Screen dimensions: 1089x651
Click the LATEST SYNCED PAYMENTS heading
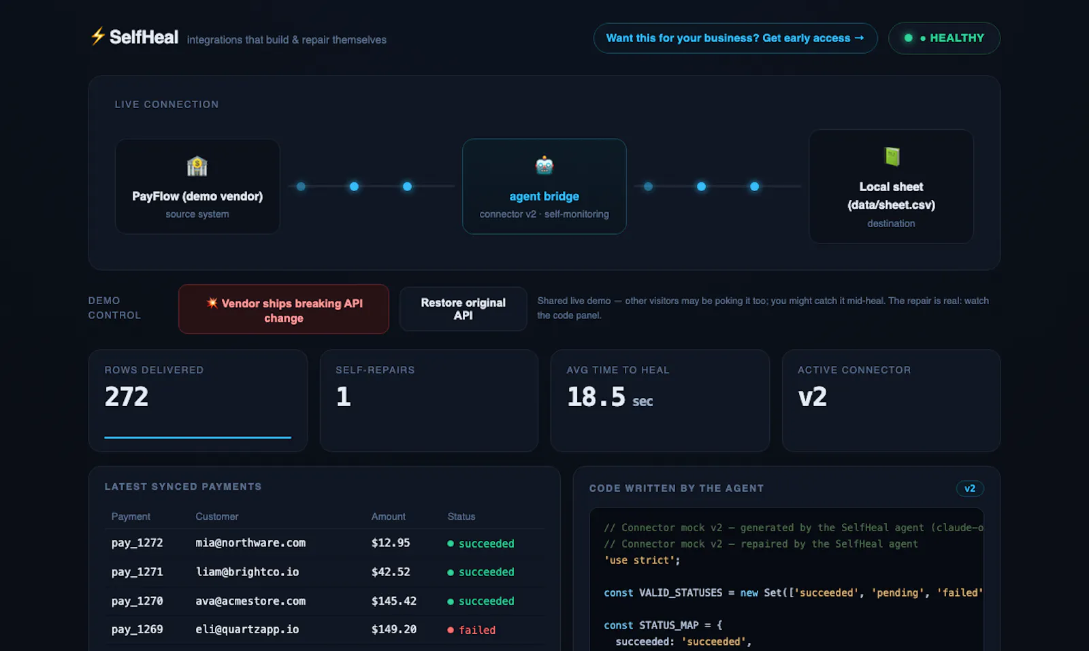(183, 486)
